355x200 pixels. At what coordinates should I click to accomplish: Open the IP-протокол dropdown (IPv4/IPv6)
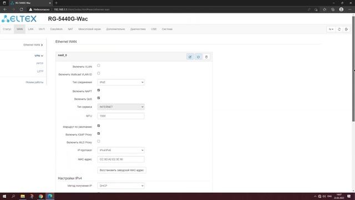tap(121, 150)
